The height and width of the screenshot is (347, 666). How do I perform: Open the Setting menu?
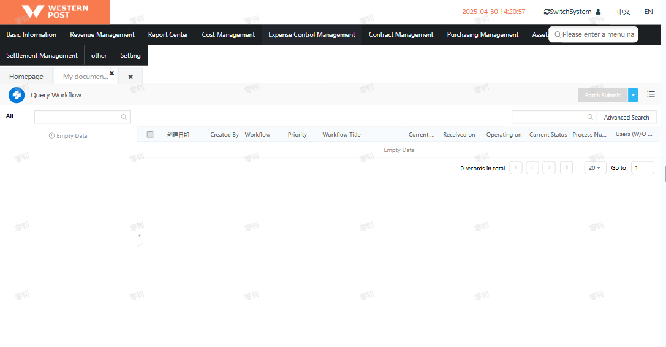click(131, 55)
